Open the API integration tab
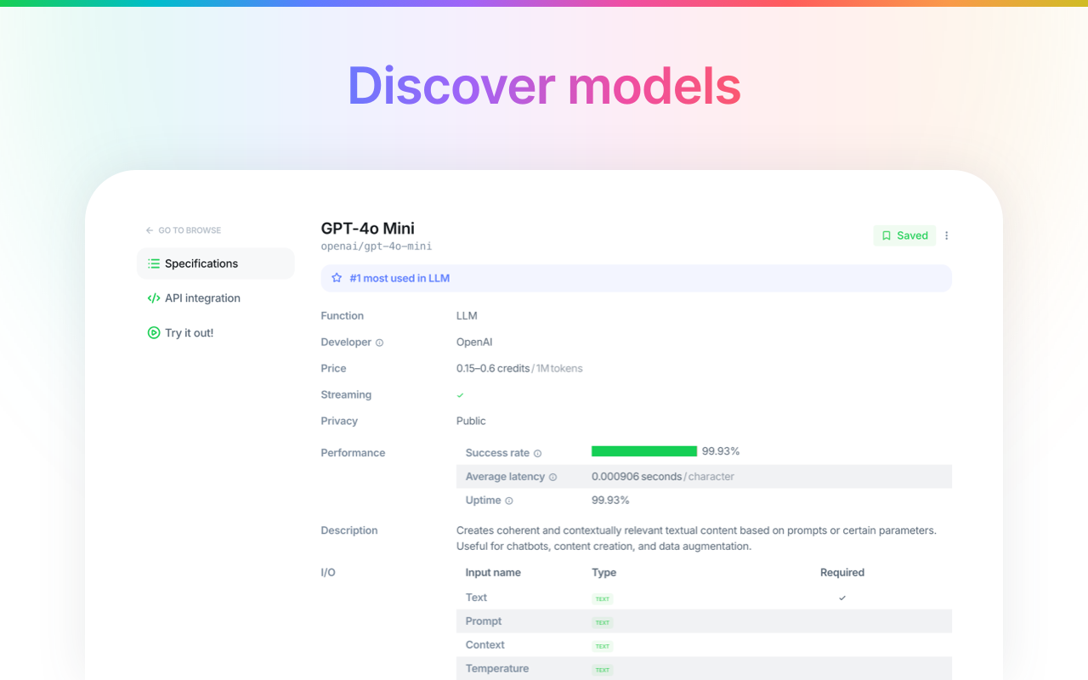Image resolution: width=1088 pixels, height=680 pixels. pyautogui.click(x=216, y=298)
